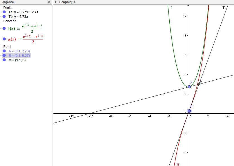Expand the Graphique panel via its arrow
234x166 pixels.
pyautogui.click(x=56, y=2)
